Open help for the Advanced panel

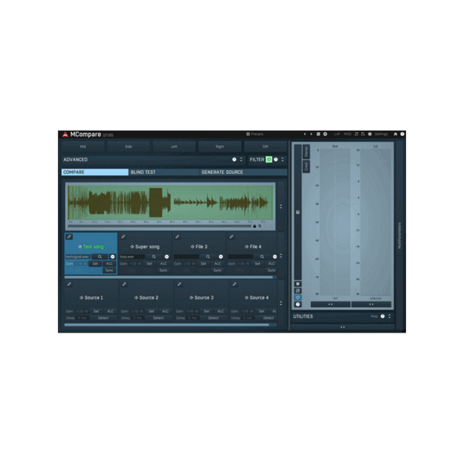point(234,159)
